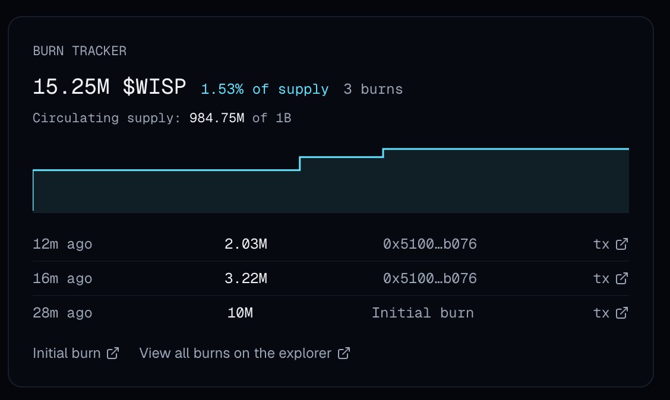Click the Initial burn label in 28m row
Viewport: 670px width, 400px height.
click(422, 313)
